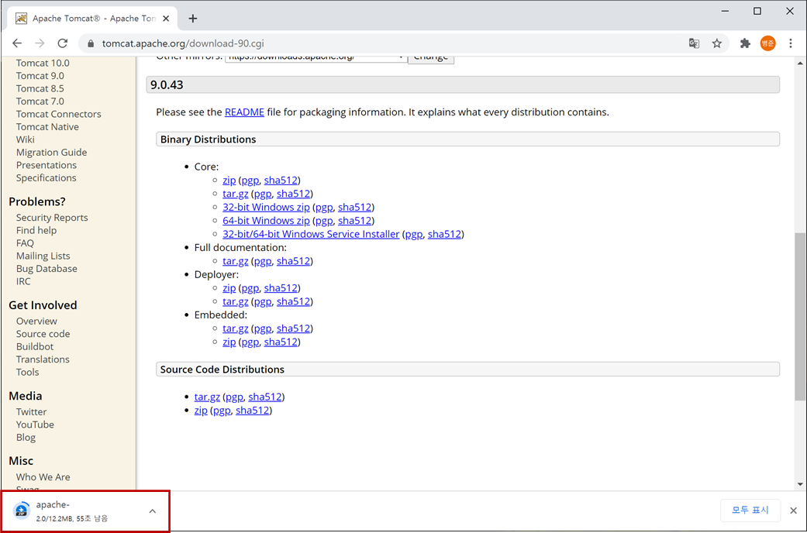Open the Specifications sidebar link
Image resolution: width=807 pixels, height=533 pixels.
46,178
